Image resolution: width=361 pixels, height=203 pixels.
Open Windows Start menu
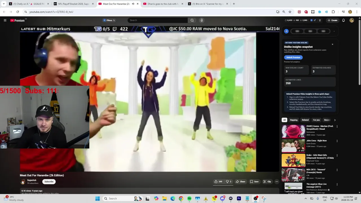click(97, 198)
